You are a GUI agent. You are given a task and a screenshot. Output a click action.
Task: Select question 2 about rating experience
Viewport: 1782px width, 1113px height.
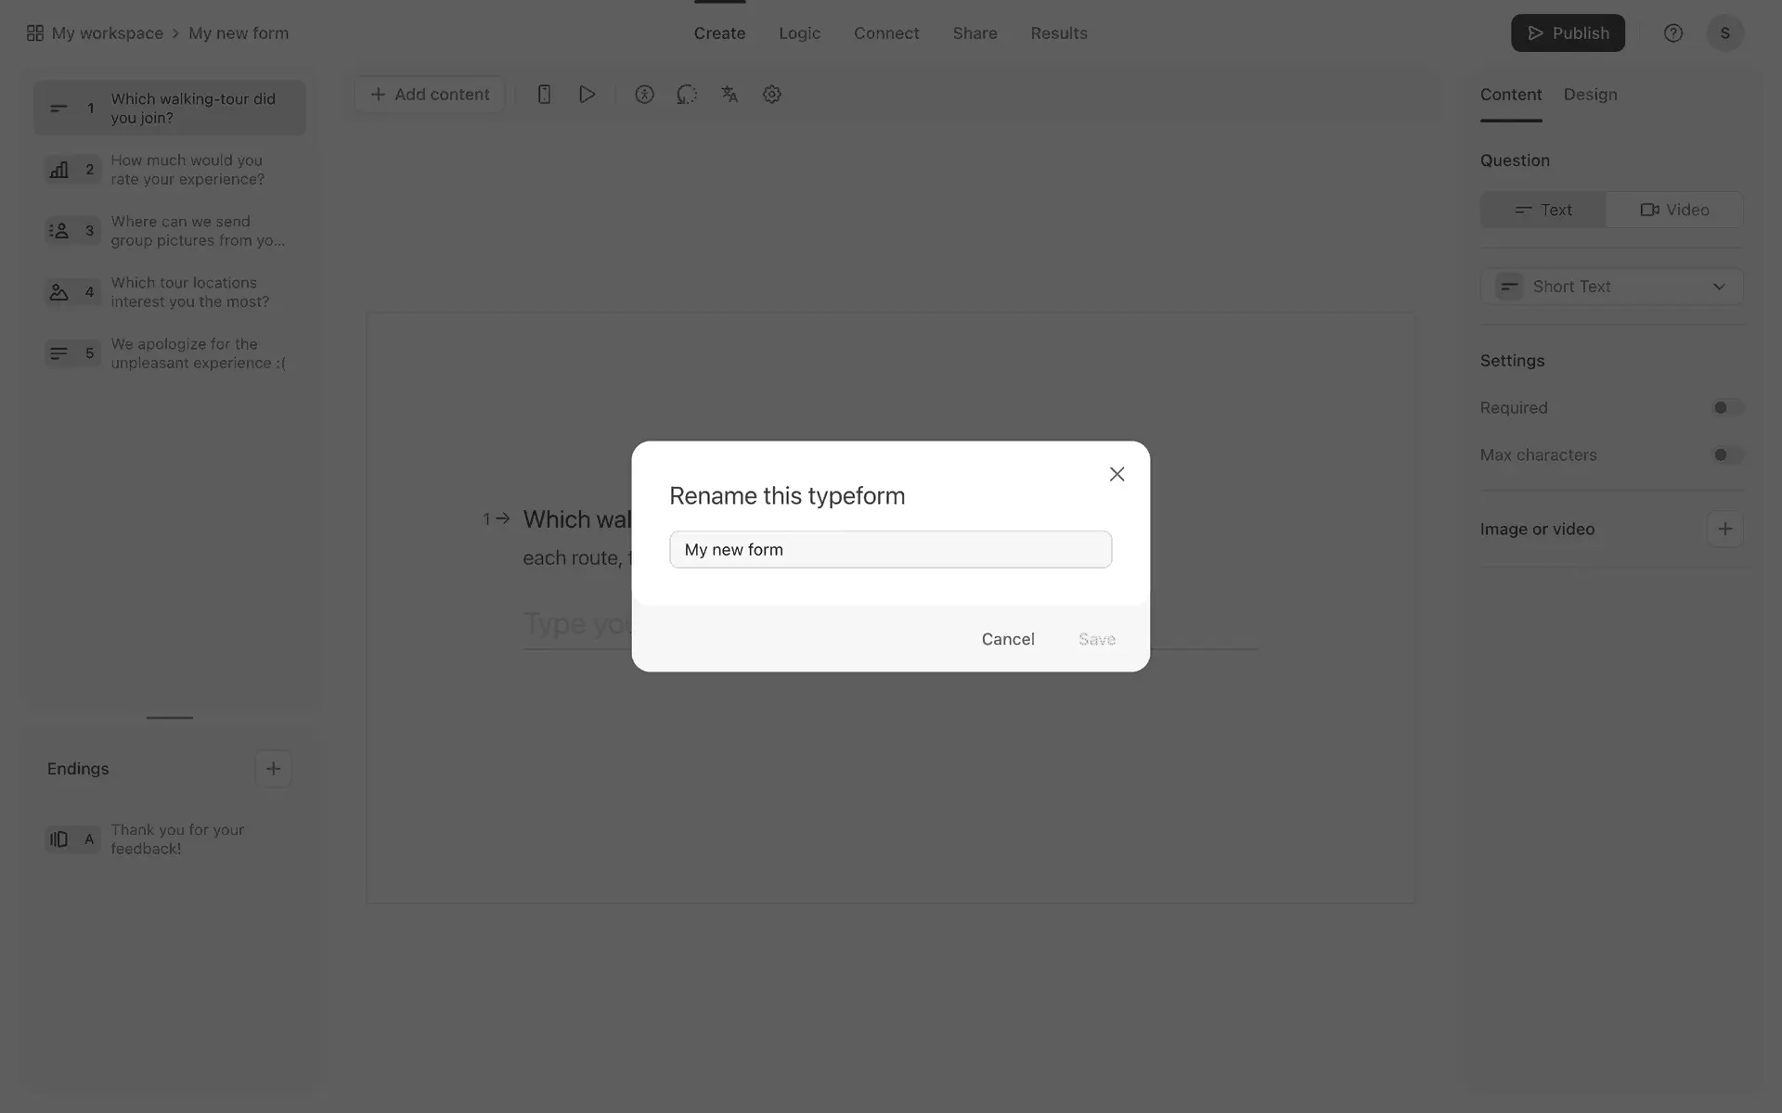pyautogui.click(x=170, y=170)
